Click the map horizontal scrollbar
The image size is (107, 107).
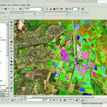point(60,96)
